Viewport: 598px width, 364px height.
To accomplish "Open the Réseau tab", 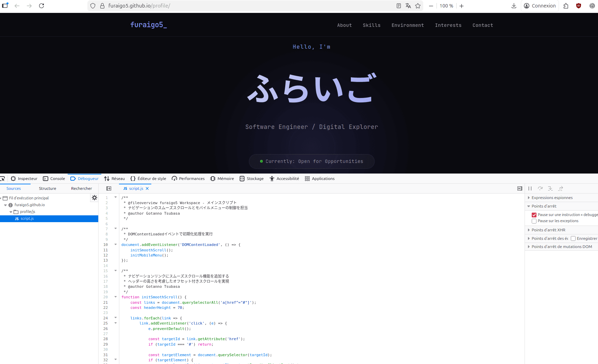I will [x=115, y=179].
